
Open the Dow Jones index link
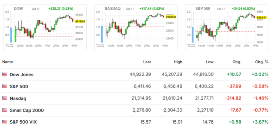pos(22,75)
